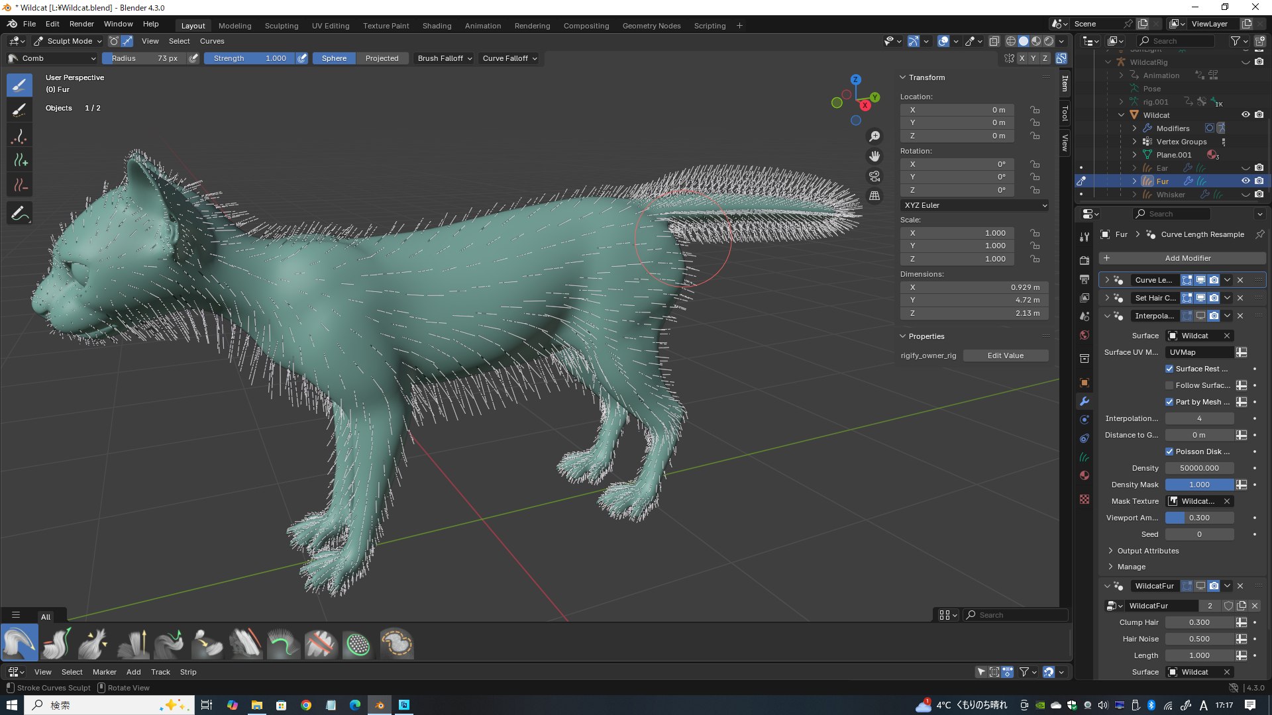Open Material properties tab icon

(1085, 475)
